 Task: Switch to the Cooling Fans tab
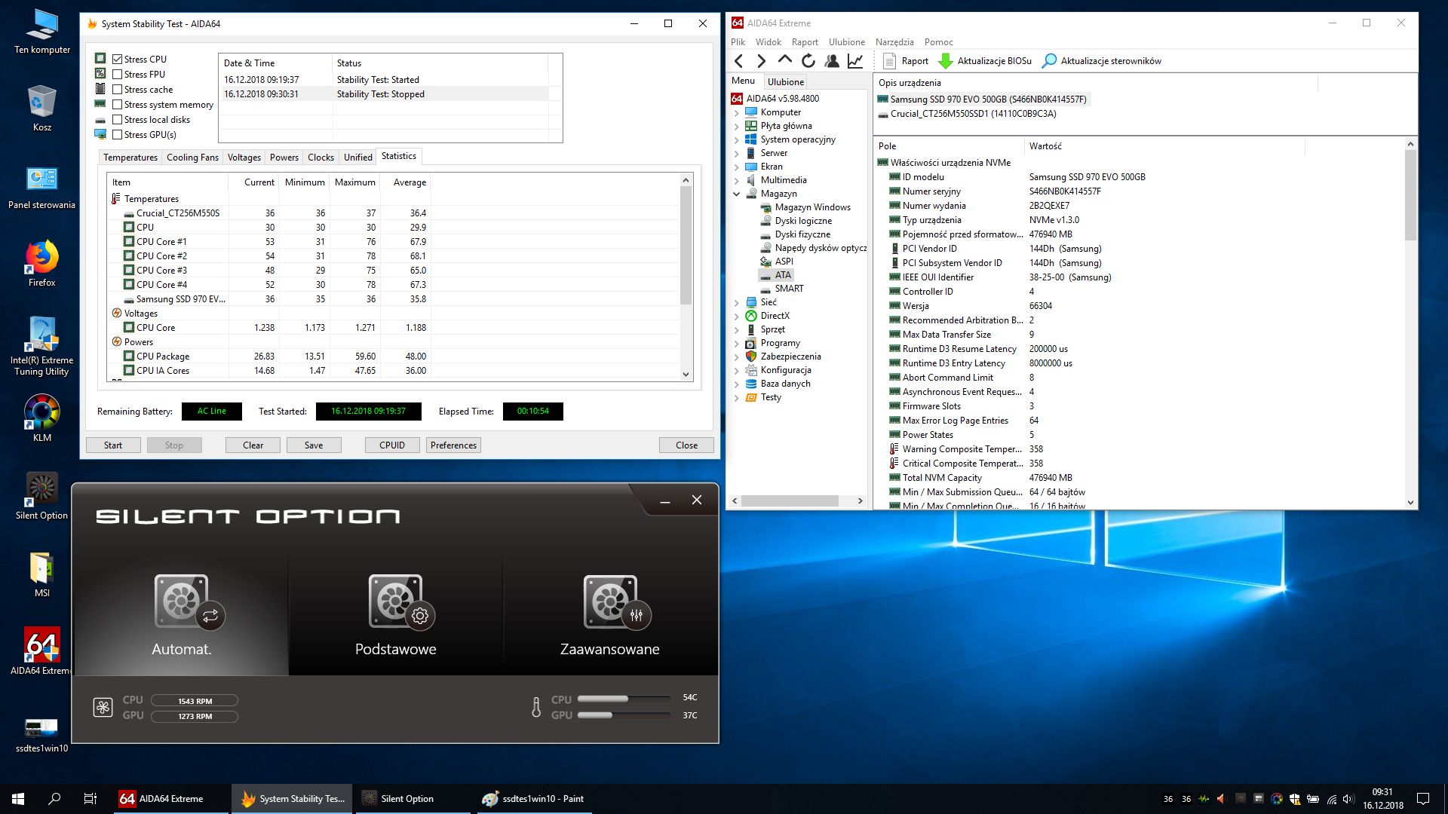(192, 157)
